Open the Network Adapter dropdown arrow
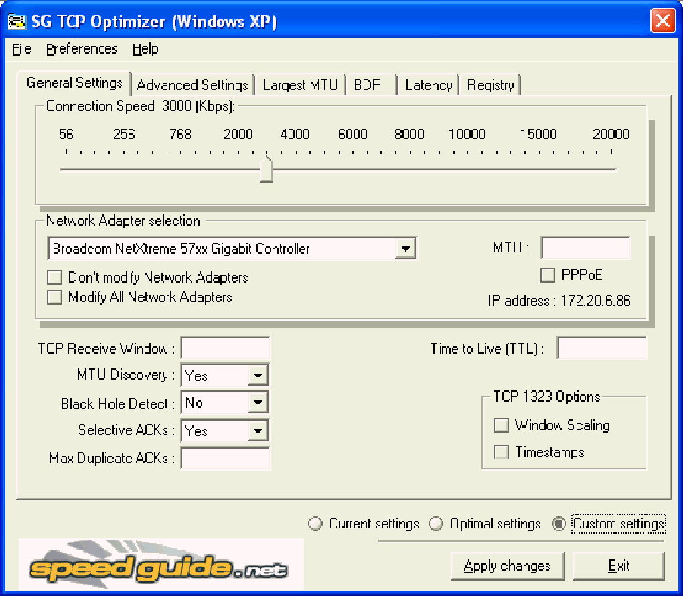This screenshot has height=596, width=683. coord(406,248)
